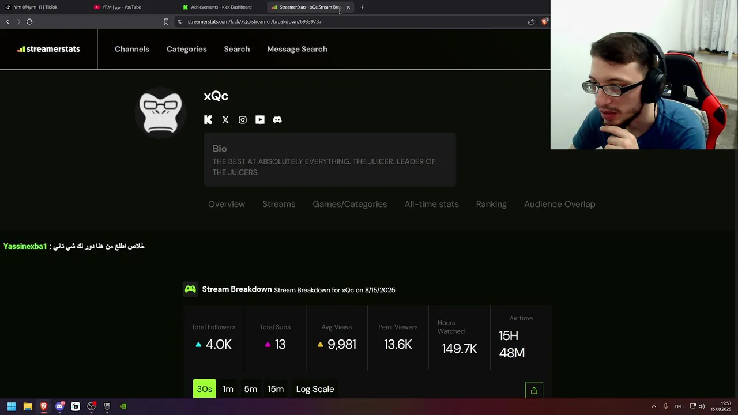Click the StreamerStats logo

pyautogui.click(x=48, y=49)
